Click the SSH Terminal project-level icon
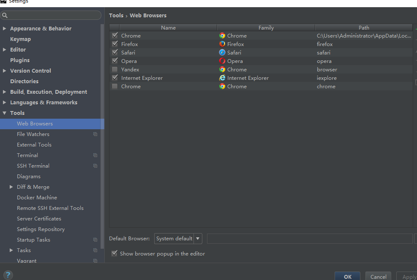 tap(95, 166)
